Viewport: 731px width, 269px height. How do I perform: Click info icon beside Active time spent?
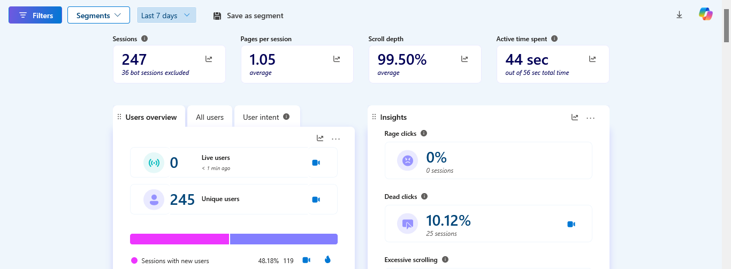pyautogui.click(x=554, y=39)
